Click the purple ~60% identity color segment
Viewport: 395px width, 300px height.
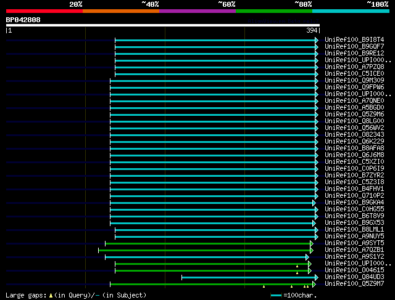pyautogui.click(x=197, y=11)
